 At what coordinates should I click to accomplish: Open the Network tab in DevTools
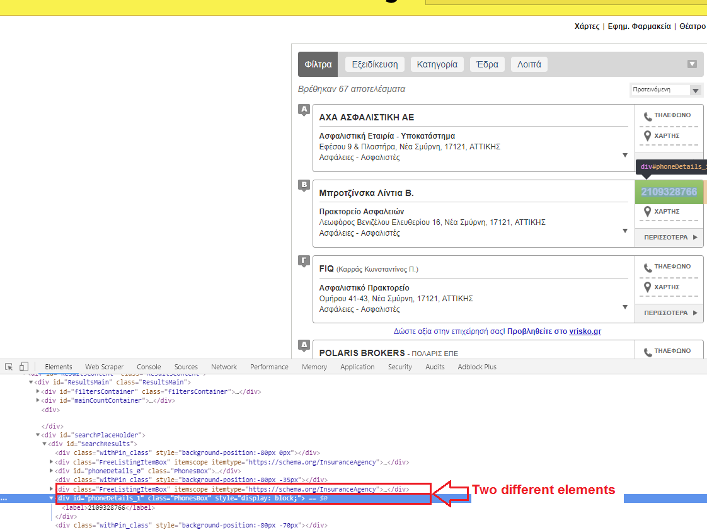pyautogui.click(x=224, y=367)
